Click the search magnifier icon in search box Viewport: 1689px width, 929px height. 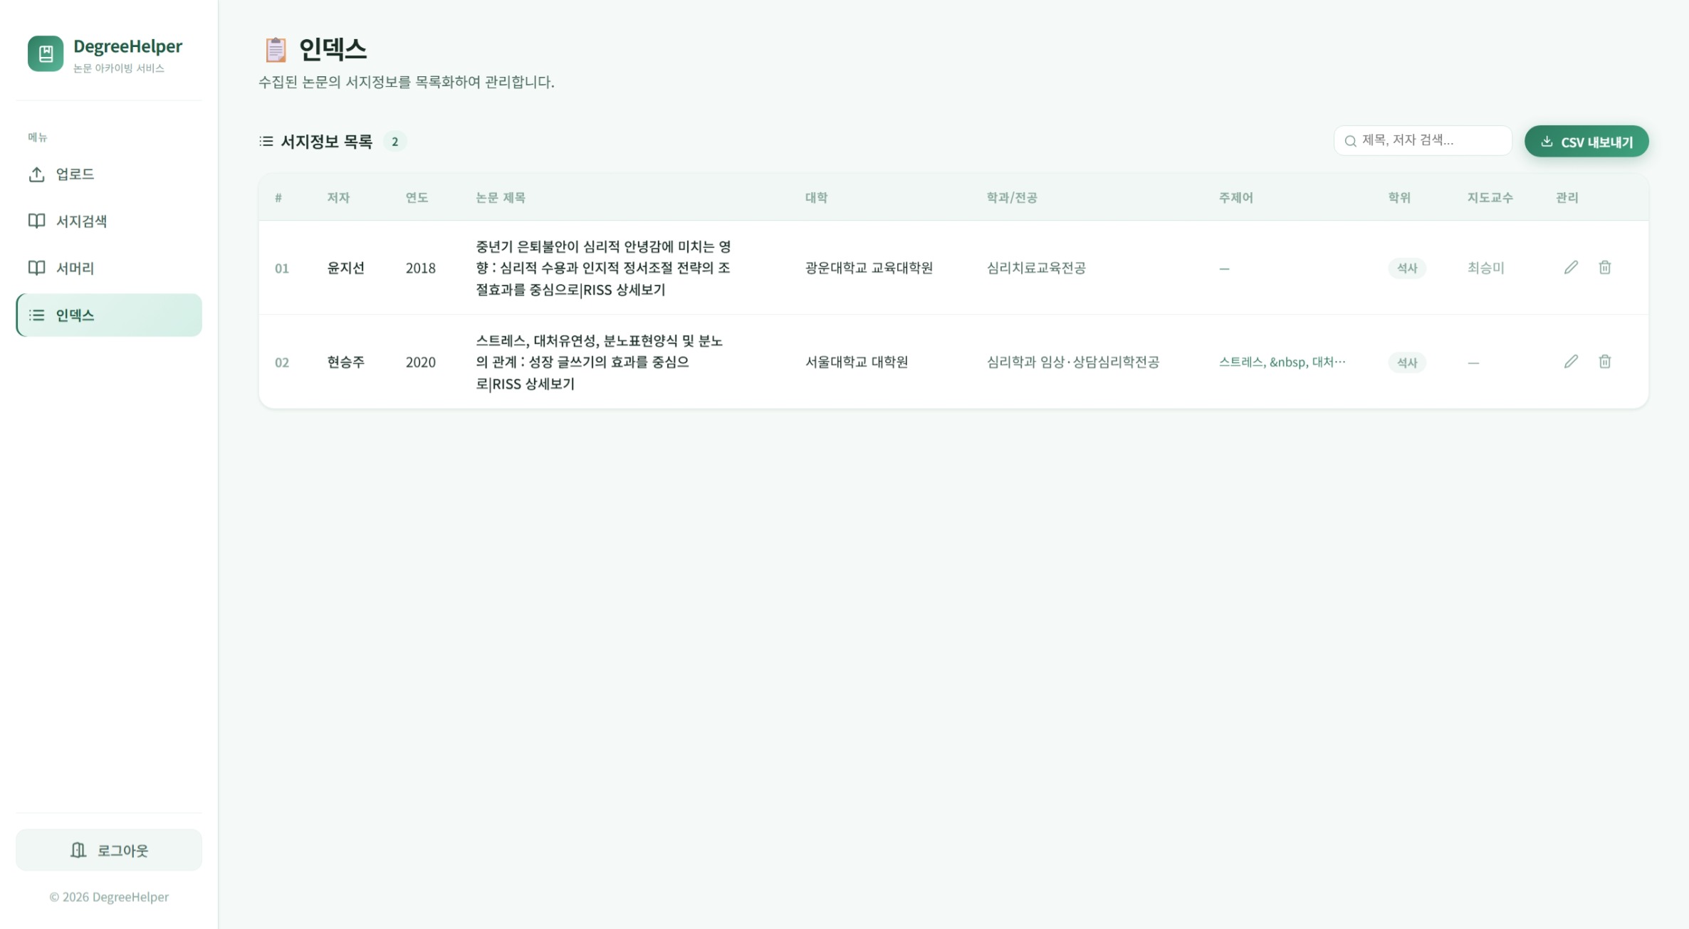click(1350, 141)
